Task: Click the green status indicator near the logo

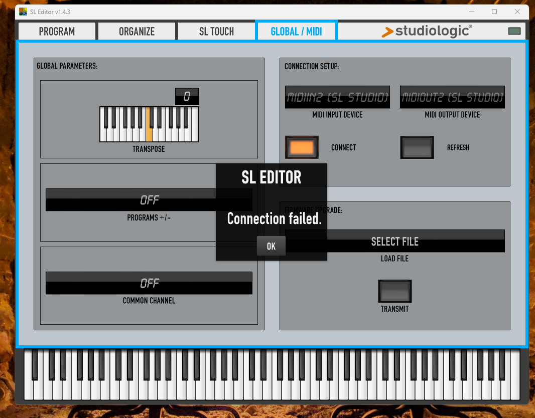Action: coord(514,32)
